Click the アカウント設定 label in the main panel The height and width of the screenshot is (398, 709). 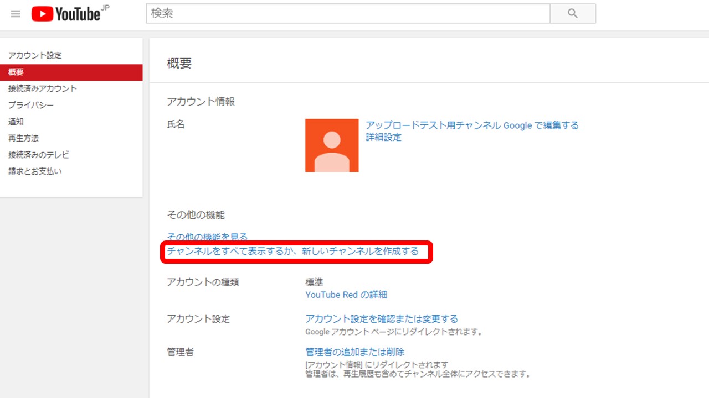pos(198,319)
